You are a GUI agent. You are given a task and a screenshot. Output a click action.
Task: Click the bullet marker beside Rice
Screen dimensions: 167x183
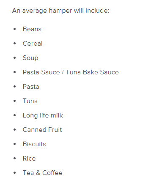point(14,158)
